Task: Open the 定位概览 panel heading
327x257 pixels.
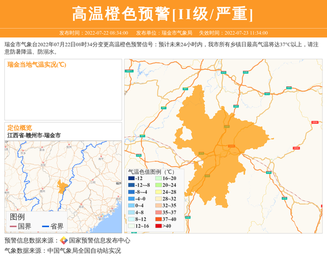Action: pyautogui.click(x=20, y=127)
